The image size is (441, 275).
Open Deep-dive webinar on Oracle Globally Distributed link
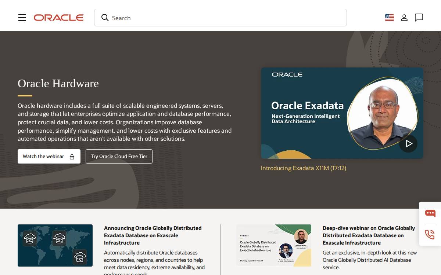pyautogui.click(x=369, y=235)
